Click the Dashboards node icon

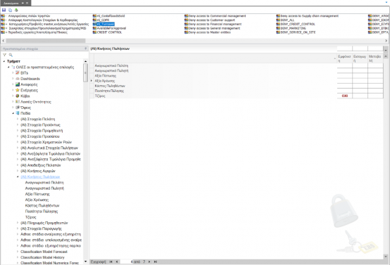point(18,79)
